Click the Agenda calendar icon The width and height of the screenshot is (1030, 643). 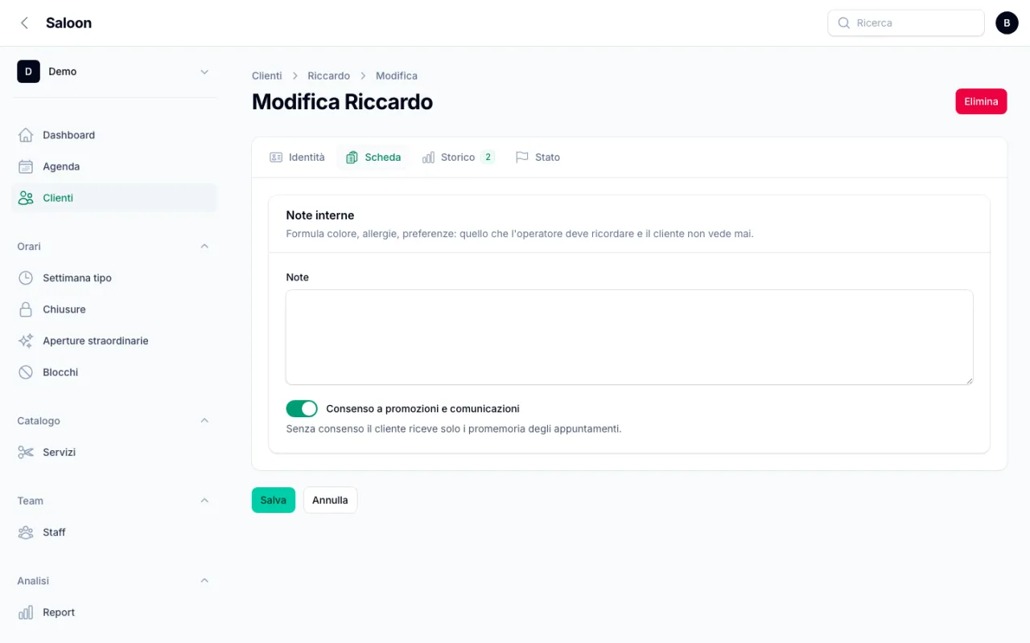26,166
